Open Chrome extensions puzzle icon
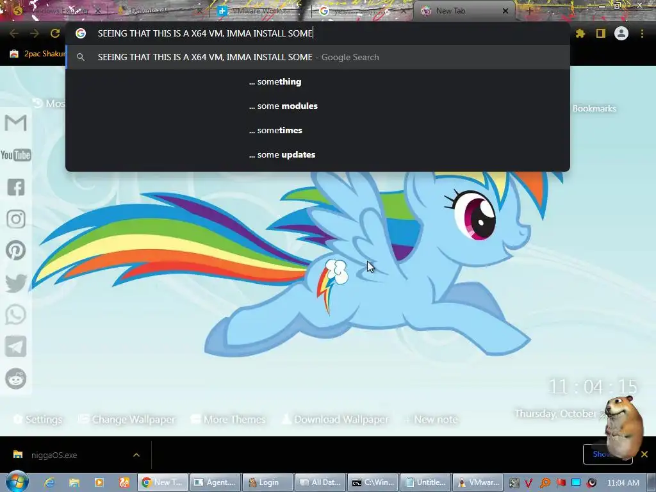Viewport: 656px width, 492px height. point(580,33)
